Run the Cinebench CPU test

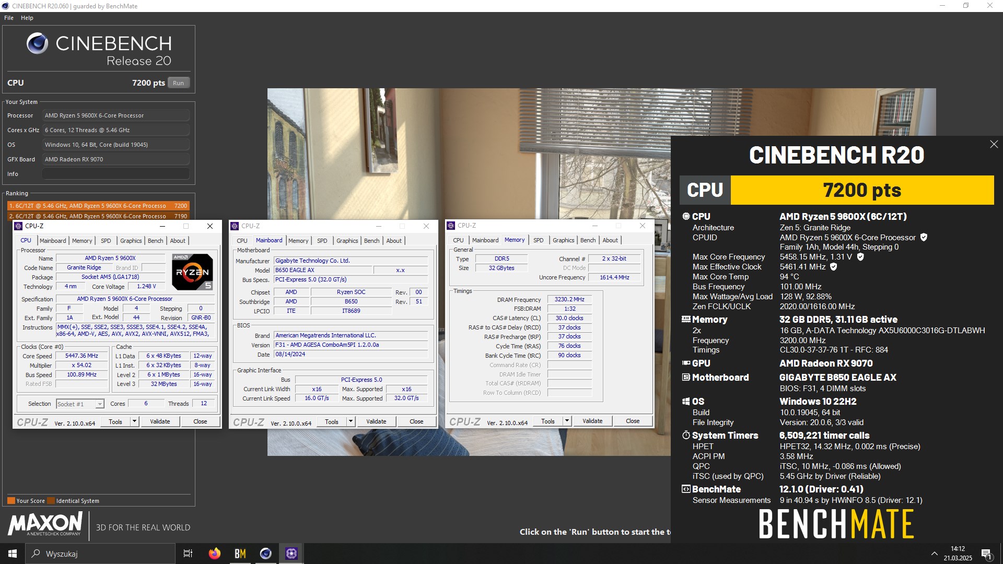tap(179, 83)
